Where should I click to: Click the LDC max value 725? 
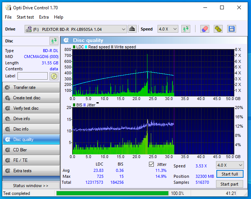click(x=100, y=176)
